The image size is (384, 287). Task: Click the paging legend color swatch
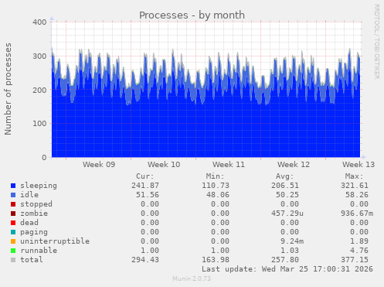[13, 232]
